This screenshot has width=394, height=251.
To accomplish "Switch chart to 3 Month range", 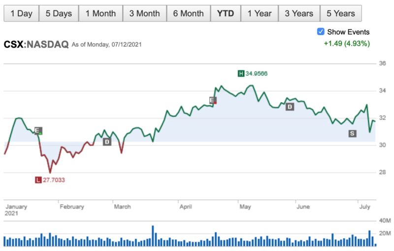I will (x=144, y=13).
